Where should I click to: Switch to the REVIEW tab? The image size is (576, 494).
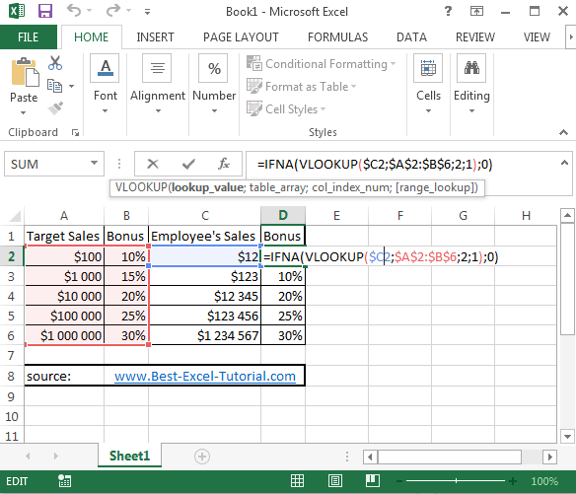coord(475,37)
